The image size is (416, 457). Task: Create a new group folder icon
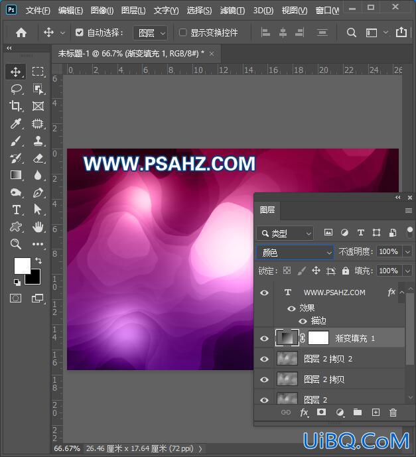(358, 412)
